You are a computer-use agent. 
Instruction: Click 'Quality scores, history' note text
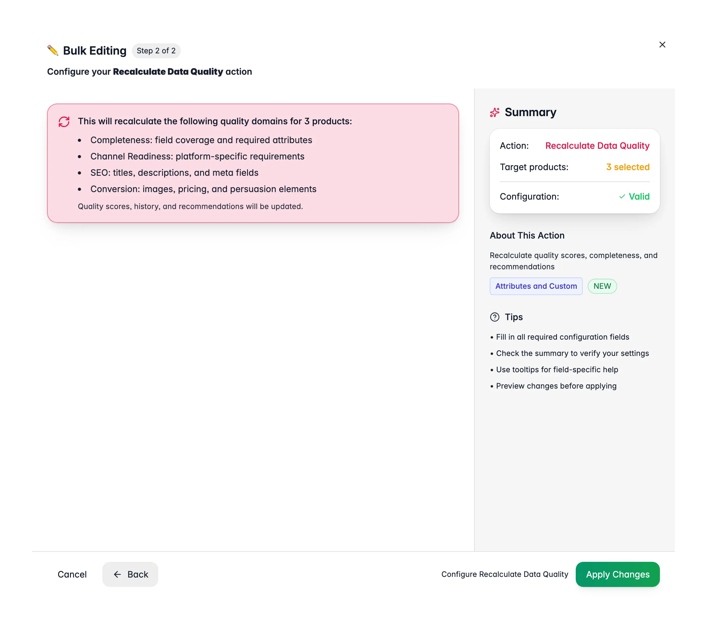click(x=190, y=207)
